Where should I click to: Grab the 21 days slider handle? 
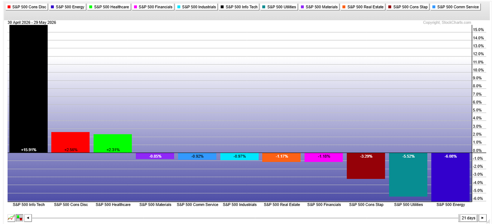click(468, 218)
